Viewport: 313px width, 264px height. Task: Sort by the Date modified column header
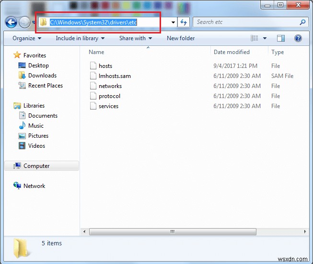[232, 52]
